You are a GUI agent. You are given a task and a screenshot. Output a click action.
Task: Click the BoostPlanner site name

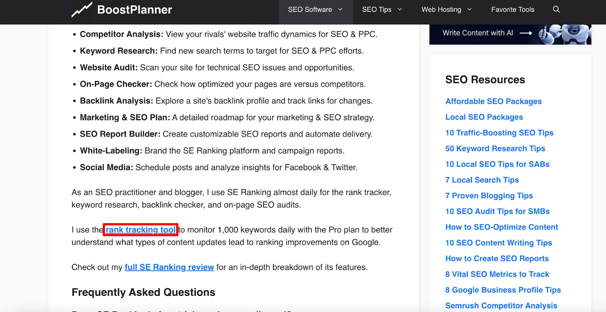pyautogui.click(x=134, y=10)
